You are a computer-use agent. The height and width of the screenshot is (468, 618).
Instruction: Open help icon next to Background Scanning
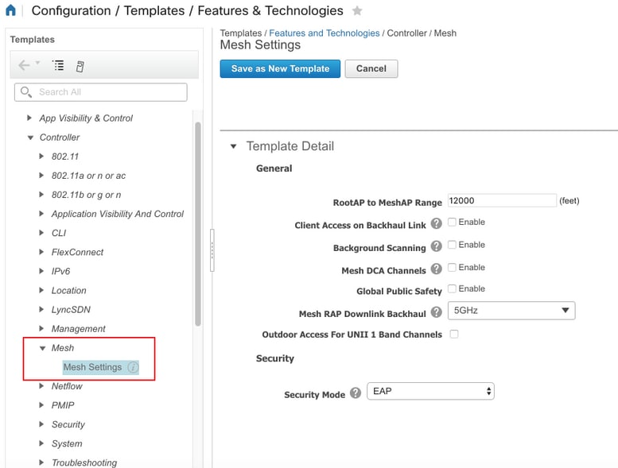tap(436, 246)
